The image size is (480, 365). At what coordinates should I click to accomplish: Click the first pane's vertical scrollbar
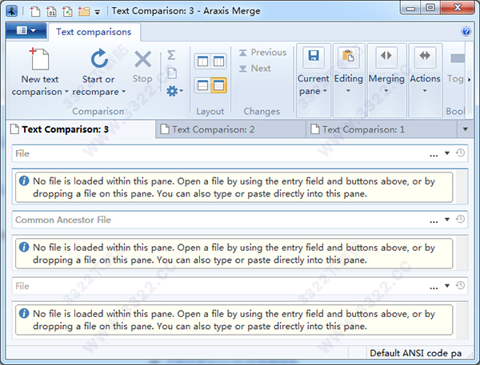462,187
